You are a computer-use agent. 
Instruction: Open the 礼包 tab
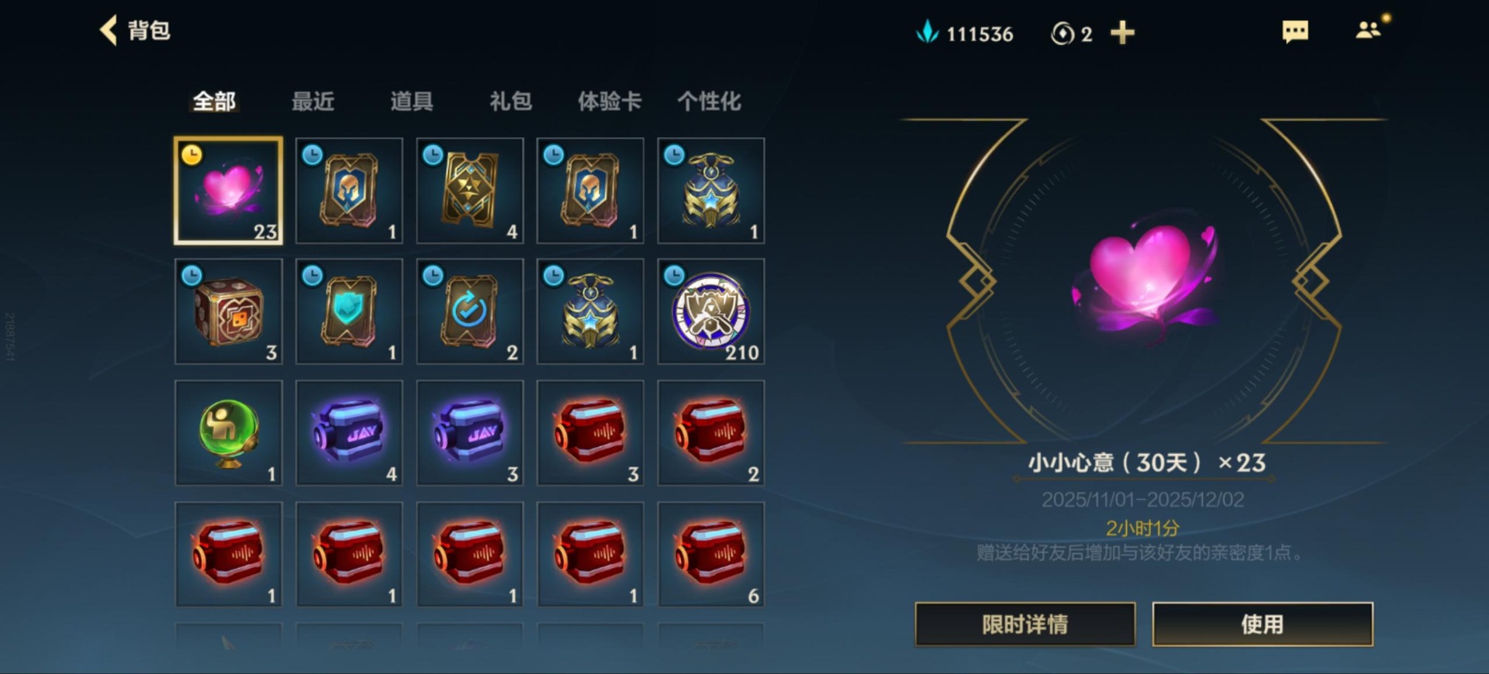click(511, 101)
